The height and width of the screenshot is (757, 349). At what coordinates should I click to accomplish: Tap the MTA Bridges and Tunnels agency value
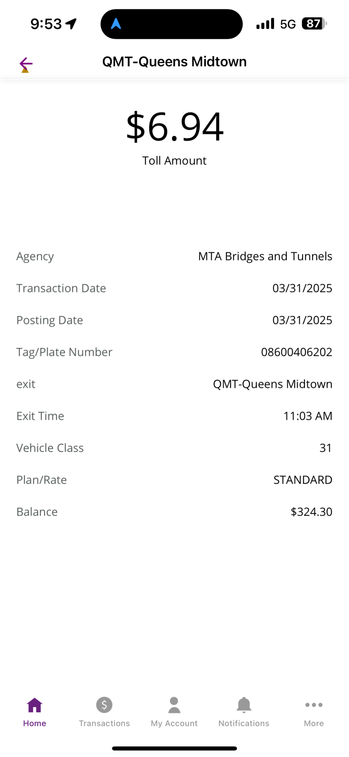pos(265,256)
